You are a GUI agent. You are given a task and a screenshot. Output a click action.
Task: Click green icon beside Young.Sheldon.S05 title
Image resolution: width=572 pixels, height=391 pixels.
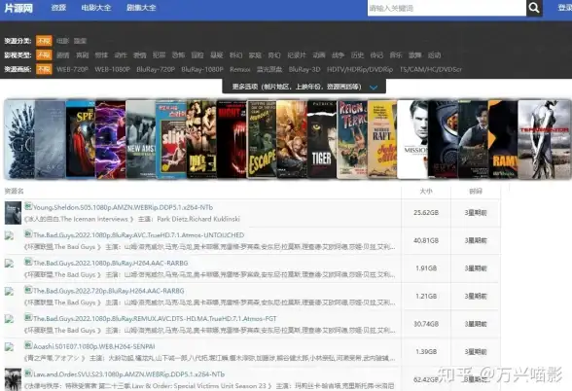(28, 206)
